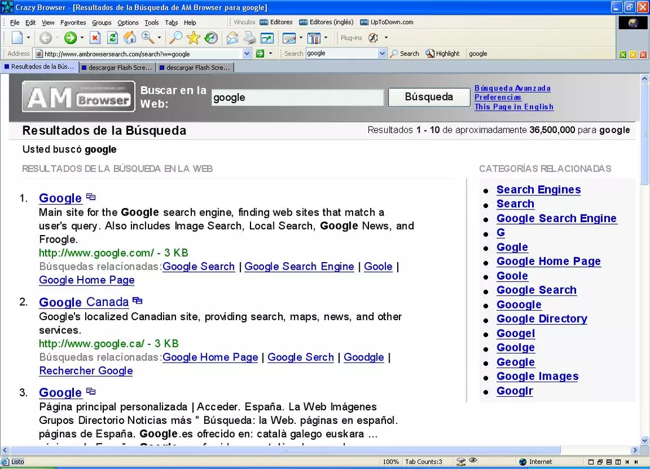Expand the Zoom level dropdown arrow

coord(159,38)
